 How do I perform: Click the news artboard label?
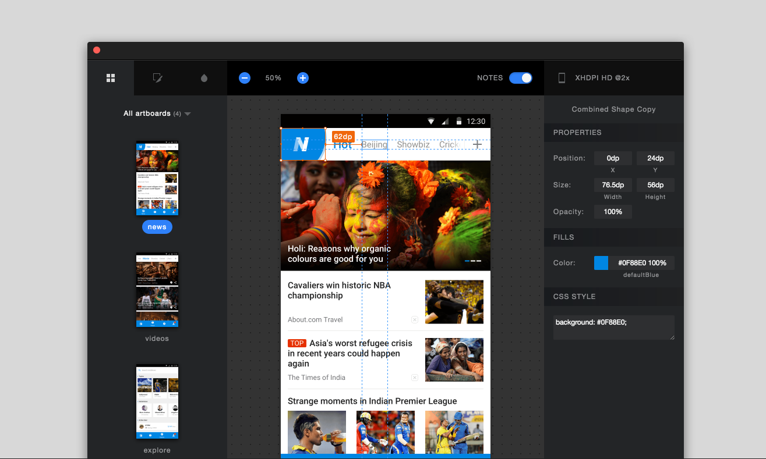157,227
